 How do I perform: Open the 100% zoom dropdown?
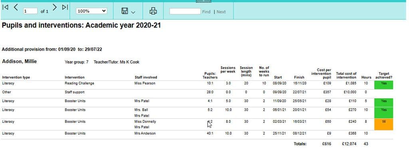[x=91, y=11]
